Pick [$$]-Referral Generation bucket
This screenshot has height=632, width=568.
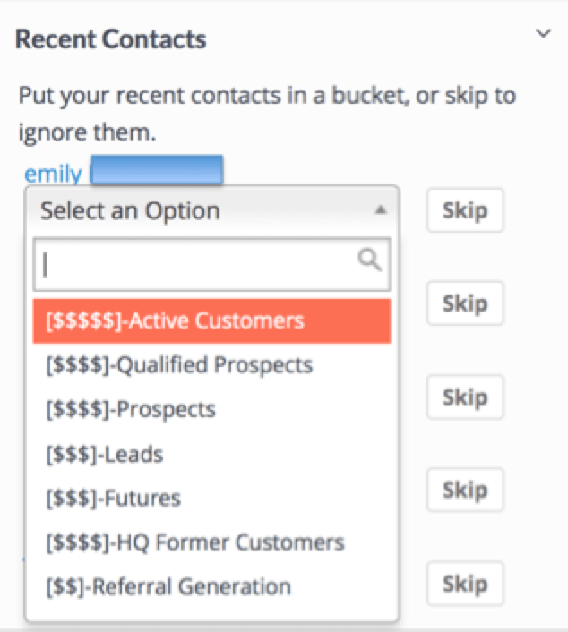(211, 587)
